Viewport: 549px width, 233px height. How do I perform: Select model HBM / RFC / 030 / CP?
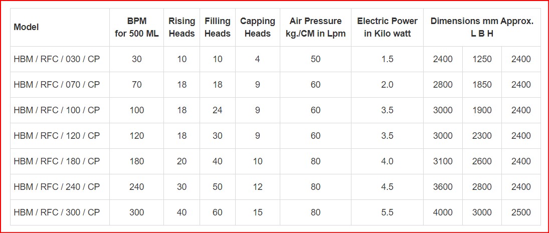[x=57, y=59]
